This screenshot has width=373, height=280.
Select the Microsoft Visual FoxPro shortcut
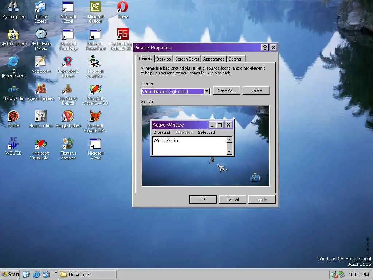click(x=95, y=122)
